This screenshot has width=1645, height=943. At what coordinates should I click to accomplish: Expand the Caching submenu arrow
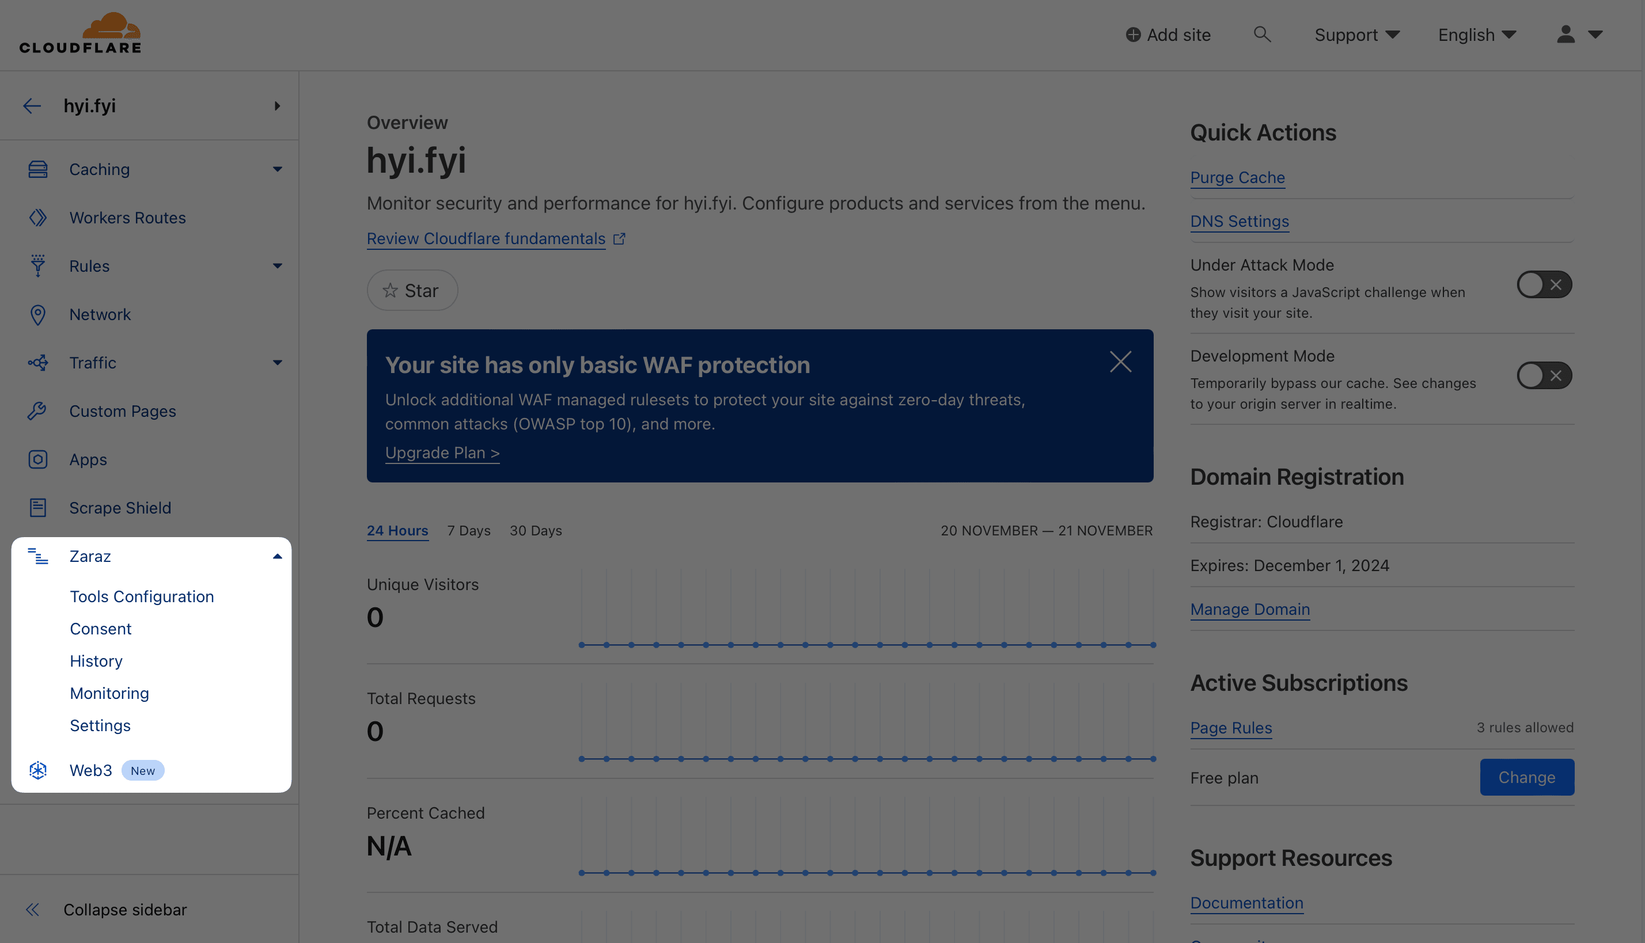tap(277, 169)
